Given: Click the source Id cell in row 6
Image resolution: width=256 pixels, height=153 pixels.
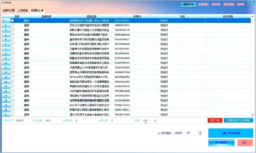Looking at the screenshot, I should click(x=137, y=44).
